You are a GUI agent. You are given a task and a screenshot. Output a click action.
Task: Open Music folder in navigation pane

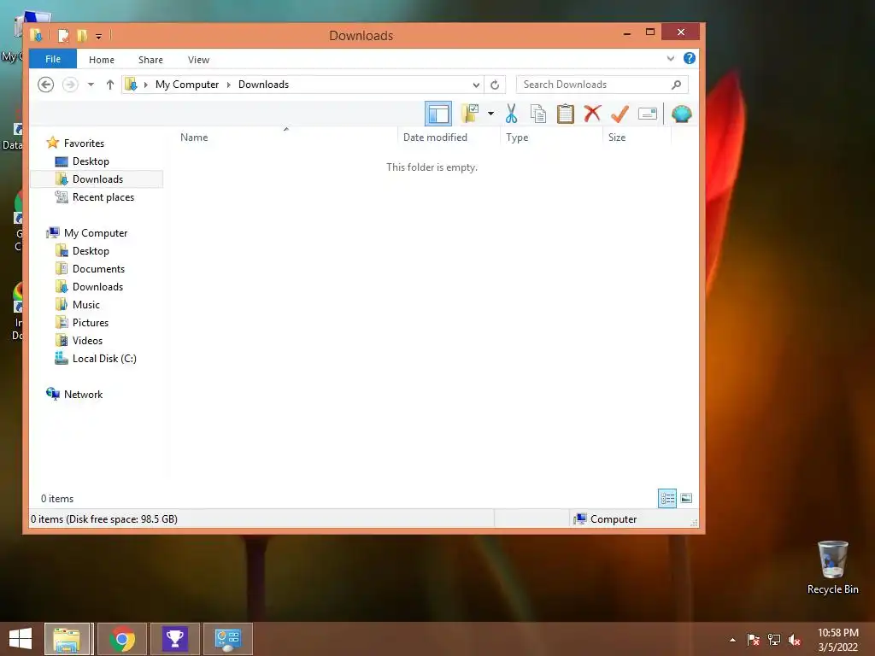[x=85, y=305]
